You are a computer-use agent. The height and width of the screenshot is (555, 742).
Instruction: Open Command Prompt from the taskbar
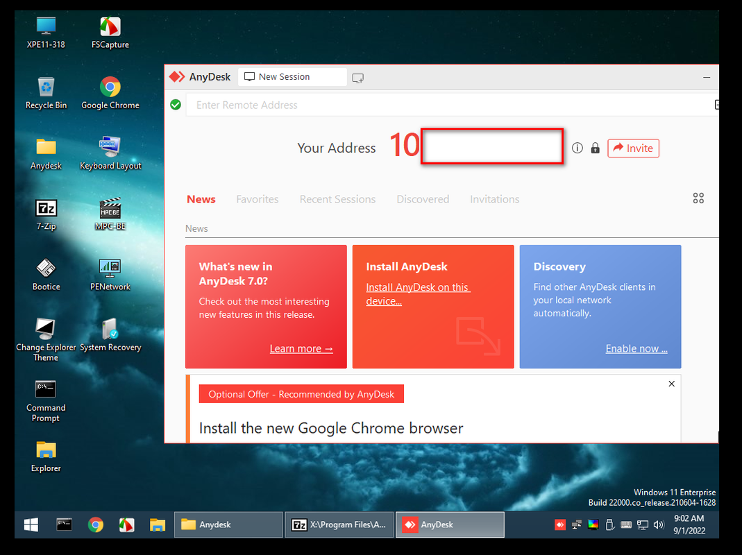coord(64,524)
